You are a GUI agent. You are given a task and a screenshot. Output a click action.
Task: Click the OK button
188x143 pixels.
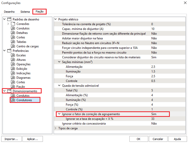tap(138, 139)
